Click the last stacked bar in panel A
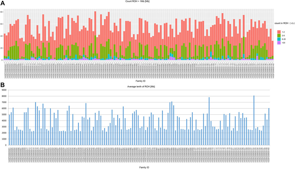This screenshot has width=295, height=169. pyautogui.click(x=273, y=51)
